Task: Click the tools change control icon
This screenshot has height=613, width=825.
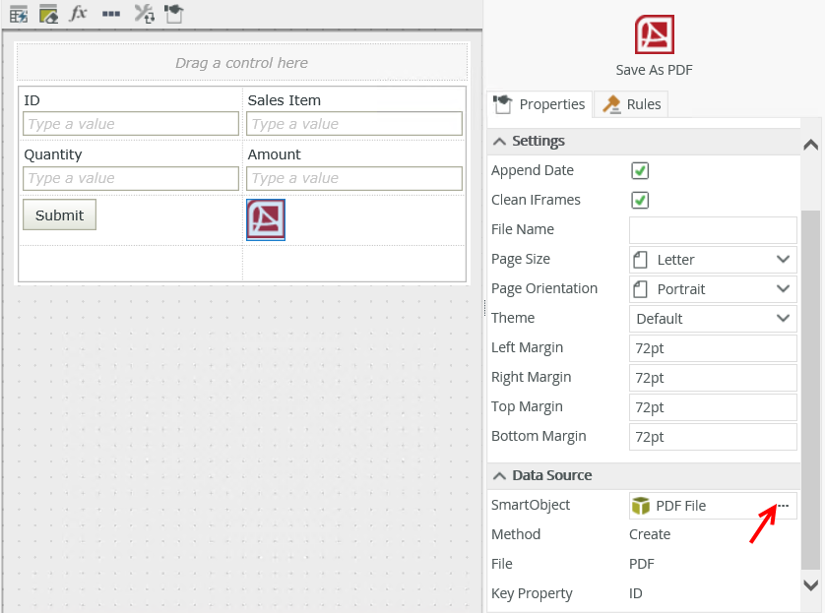Action: click(x=144, y=14)
